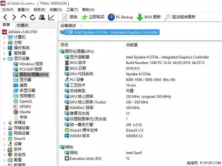Viewport: 222px width, 166px height.
Task: Select 桌面 in the tree
Action: (x=20, y=85)
